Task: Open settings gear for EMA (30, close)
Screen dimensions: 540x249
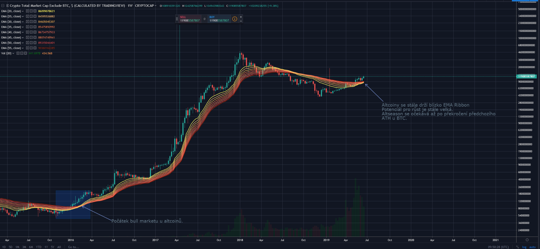Action: point(31,22)
